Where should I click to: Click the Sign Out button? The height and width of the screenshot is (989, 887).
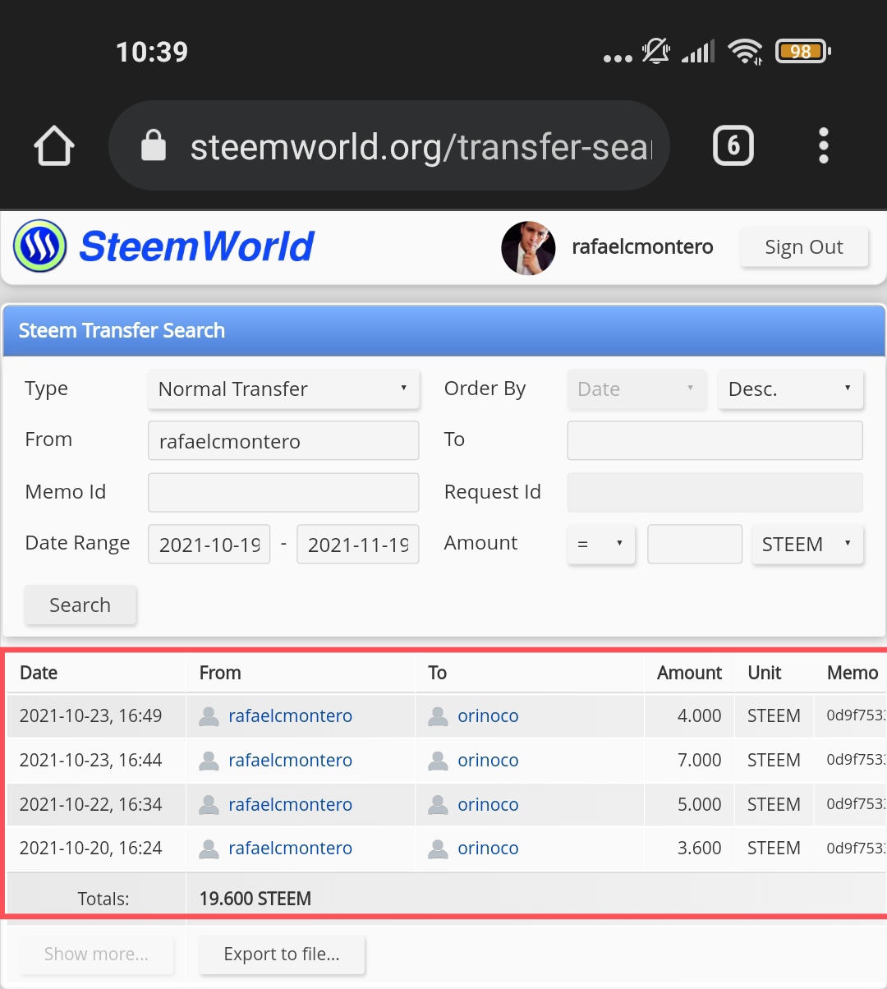(804, 247)
